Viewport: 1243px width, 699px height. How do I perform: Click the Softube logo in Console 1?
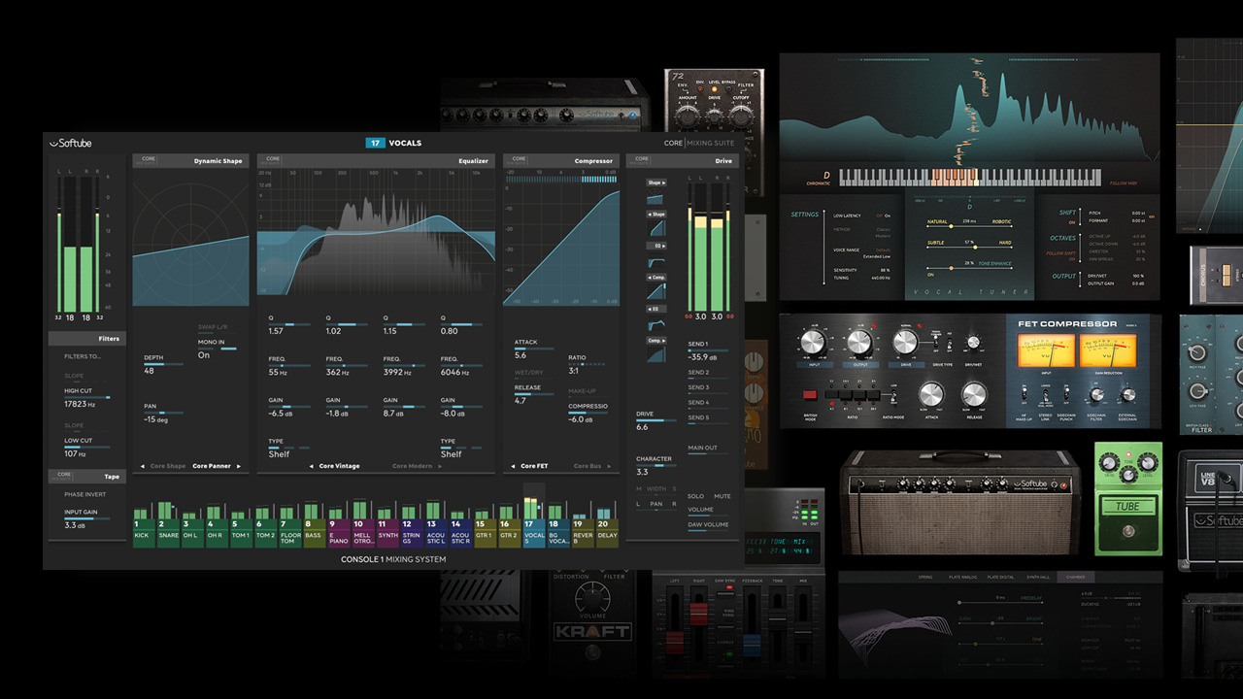[x=70, y=144]
